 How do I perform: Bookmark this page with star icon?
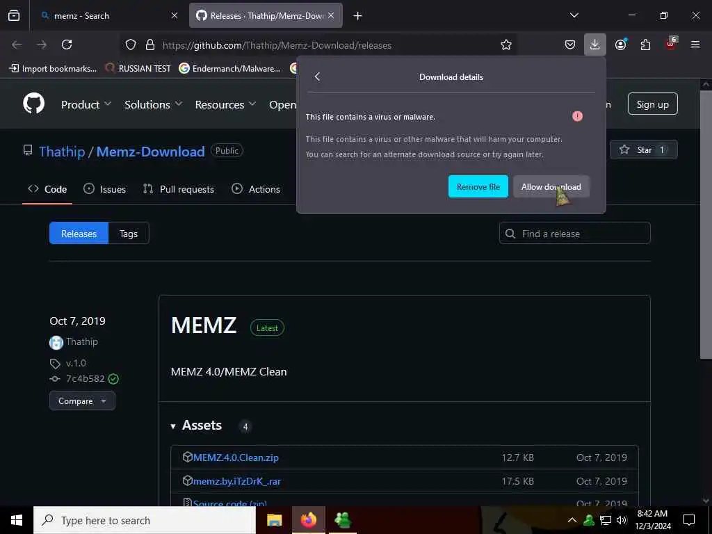point(506,44)
